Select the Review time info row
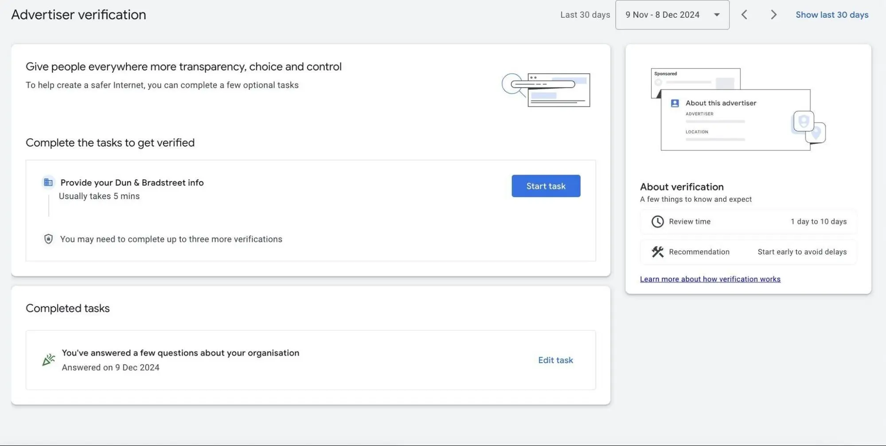This screenshot has height=446, width=886. click(x=748, y=221)
